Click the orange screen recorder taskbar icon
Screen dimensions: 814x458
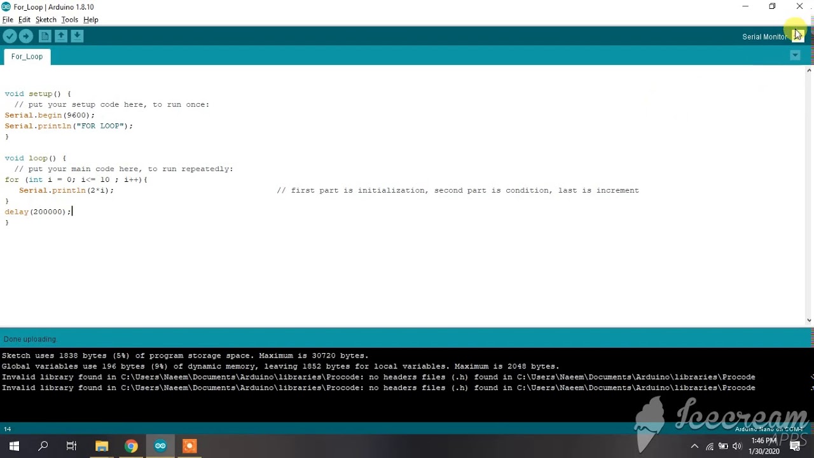point(190,446)
